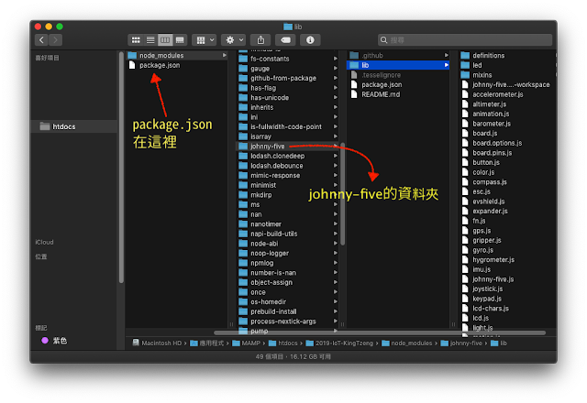Open the napi-build-utils folder

pos(288,234)
